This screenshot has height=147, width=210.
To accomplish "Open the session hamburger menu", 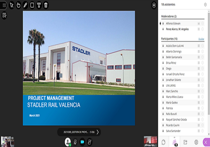I will [4, 5].
